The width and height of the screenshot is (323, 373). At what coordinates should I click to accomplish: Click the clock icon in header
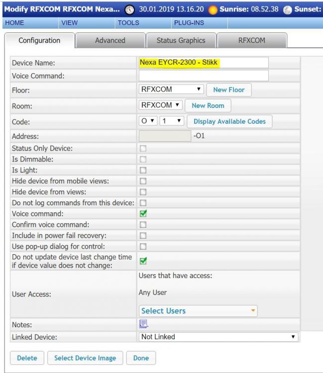click(x=129, y=9)
